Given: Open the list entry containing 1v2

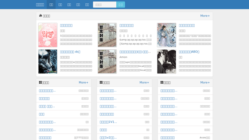Looking at the screenshot, I should tap(108, 137).
